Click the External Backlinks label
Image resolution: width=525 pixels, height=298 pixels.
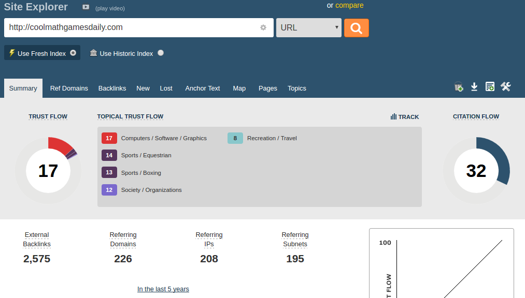[x=37, y=240]
